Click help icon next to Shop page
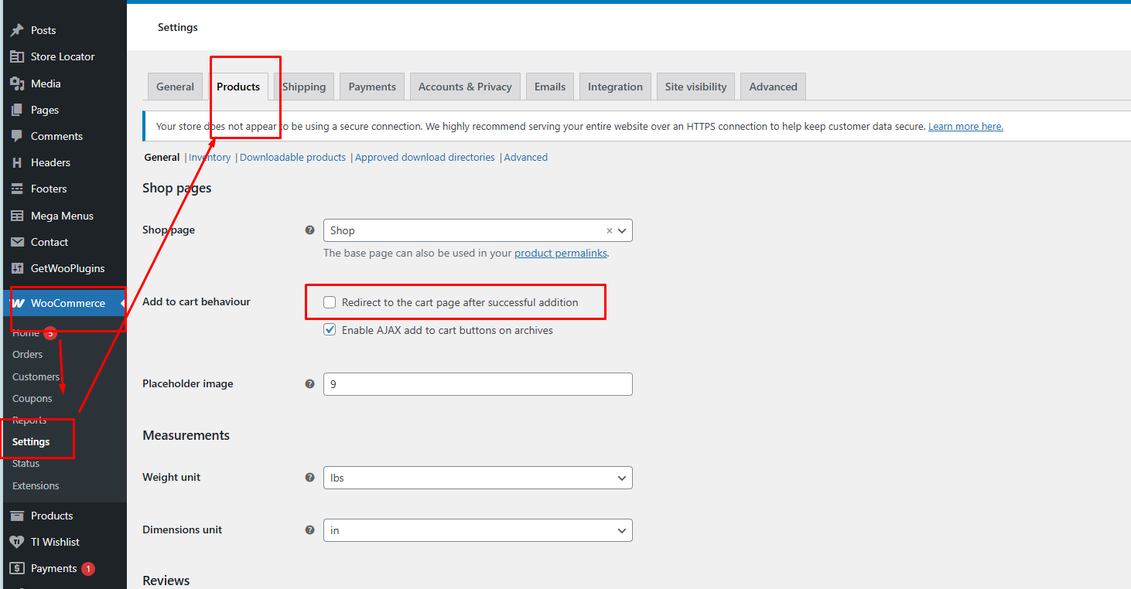This screenshot has width=1131, height=589. (x=309, y=230)
